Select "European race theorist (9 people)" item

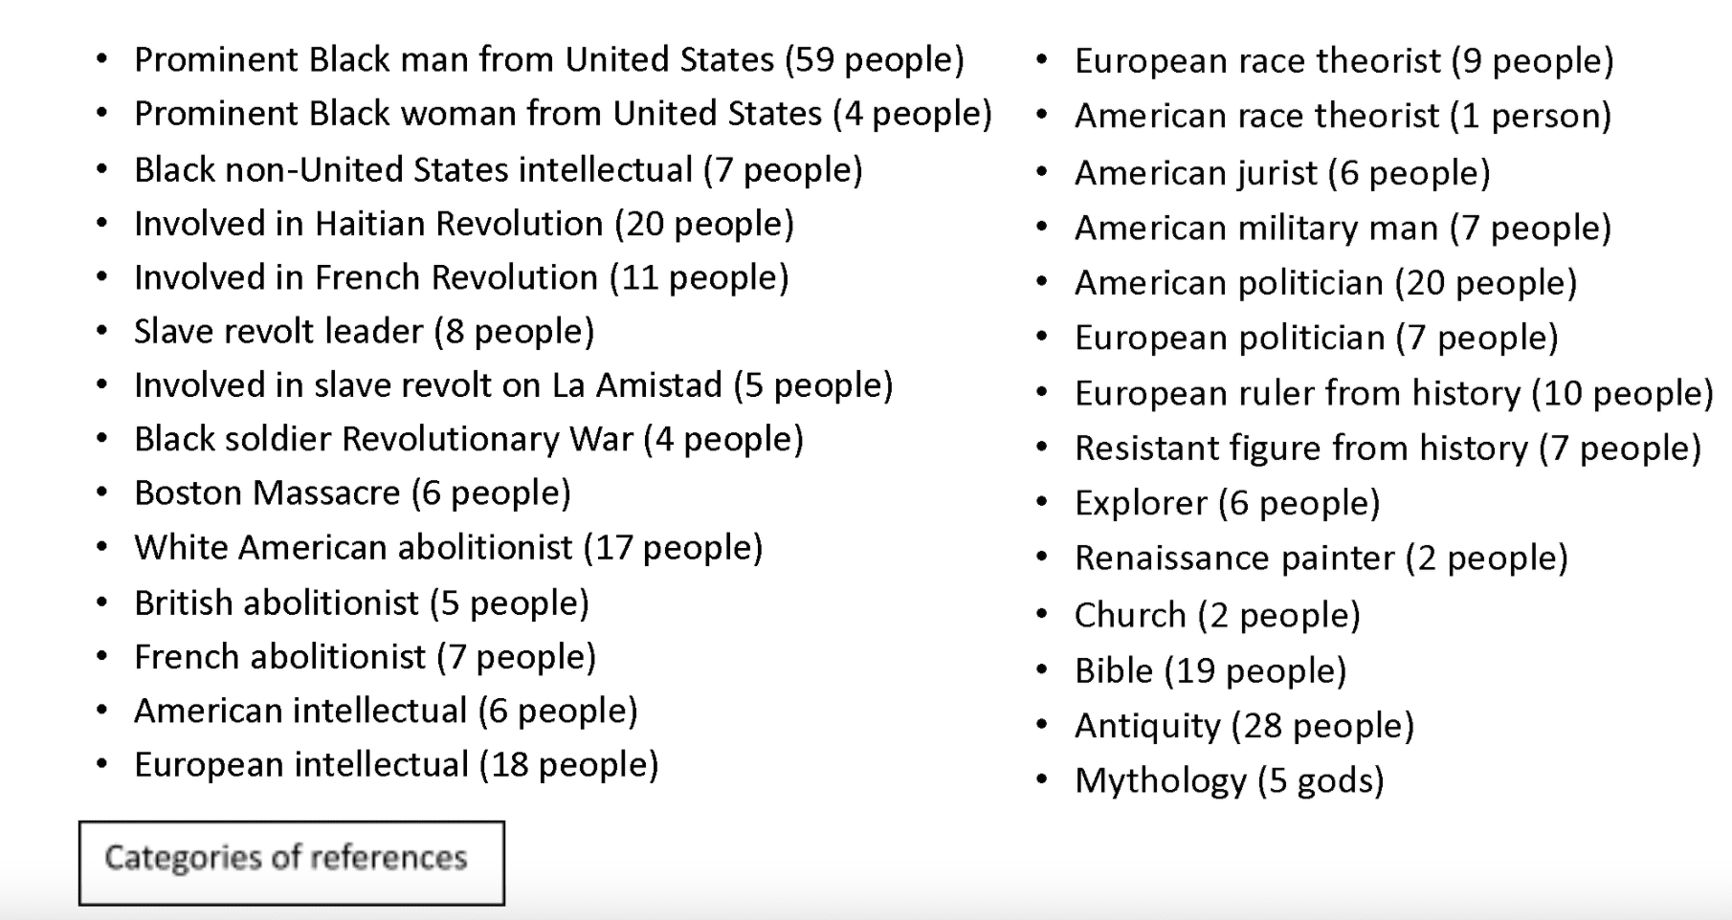(1343, 61)
